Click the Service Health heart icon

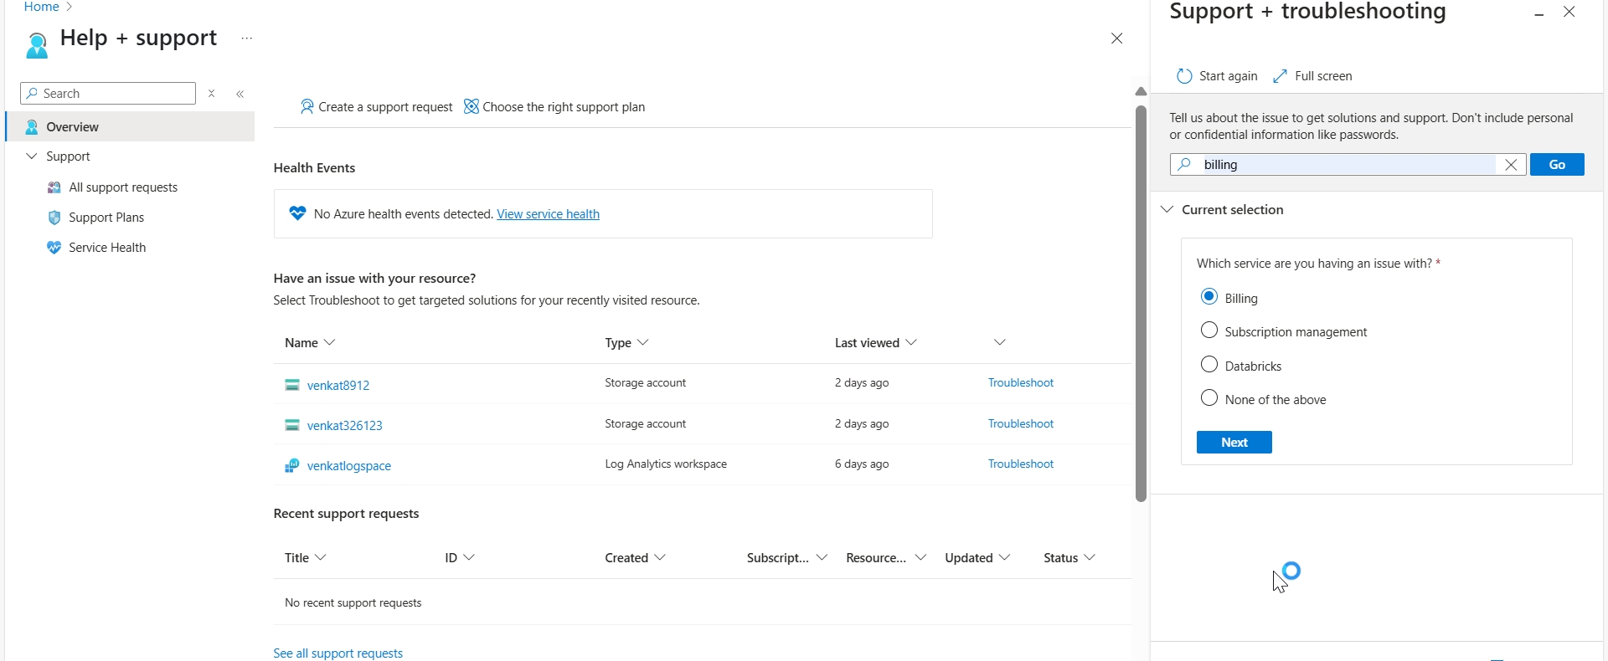point(54,248)
